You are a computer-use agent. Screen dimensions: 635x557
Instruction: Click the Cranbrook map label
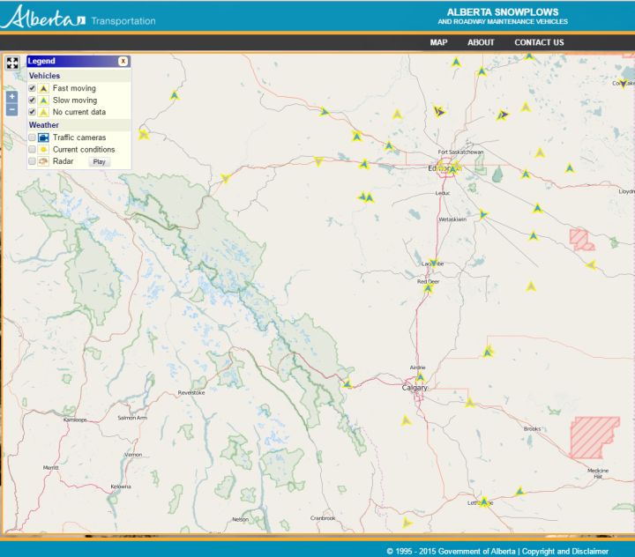[323, 518]
